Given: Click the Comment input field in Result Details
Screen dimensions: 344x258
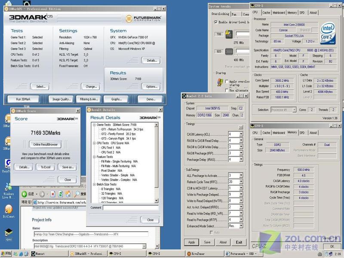Looking at the screenshot, I should coord(131,208).
